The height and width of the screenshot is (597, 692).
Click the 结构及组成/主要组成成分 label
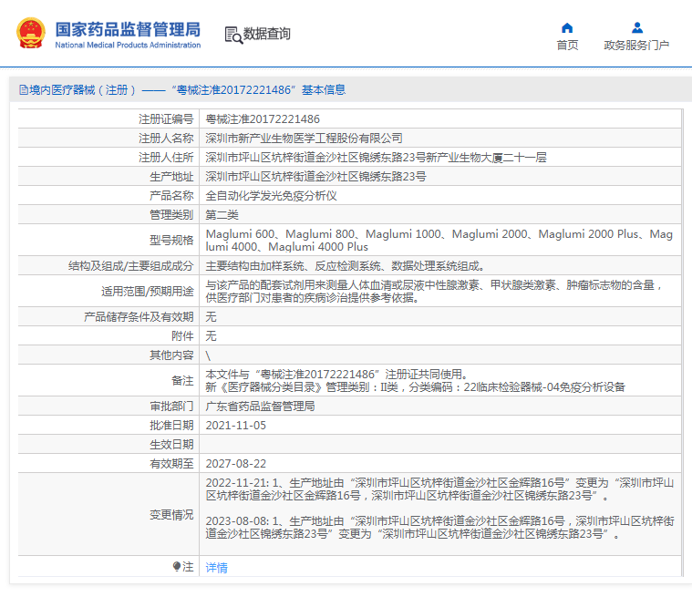coord(131,266)
